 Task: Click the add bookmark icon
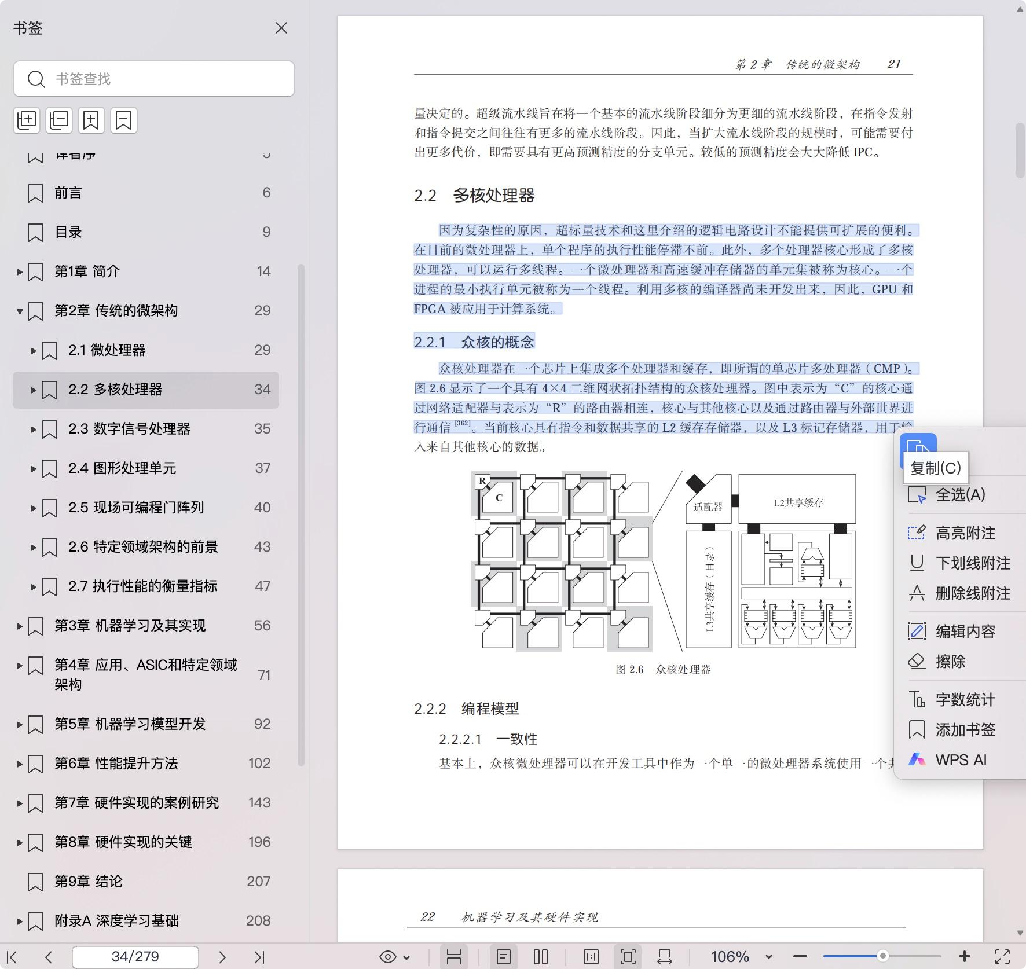(x=91, y=120)
